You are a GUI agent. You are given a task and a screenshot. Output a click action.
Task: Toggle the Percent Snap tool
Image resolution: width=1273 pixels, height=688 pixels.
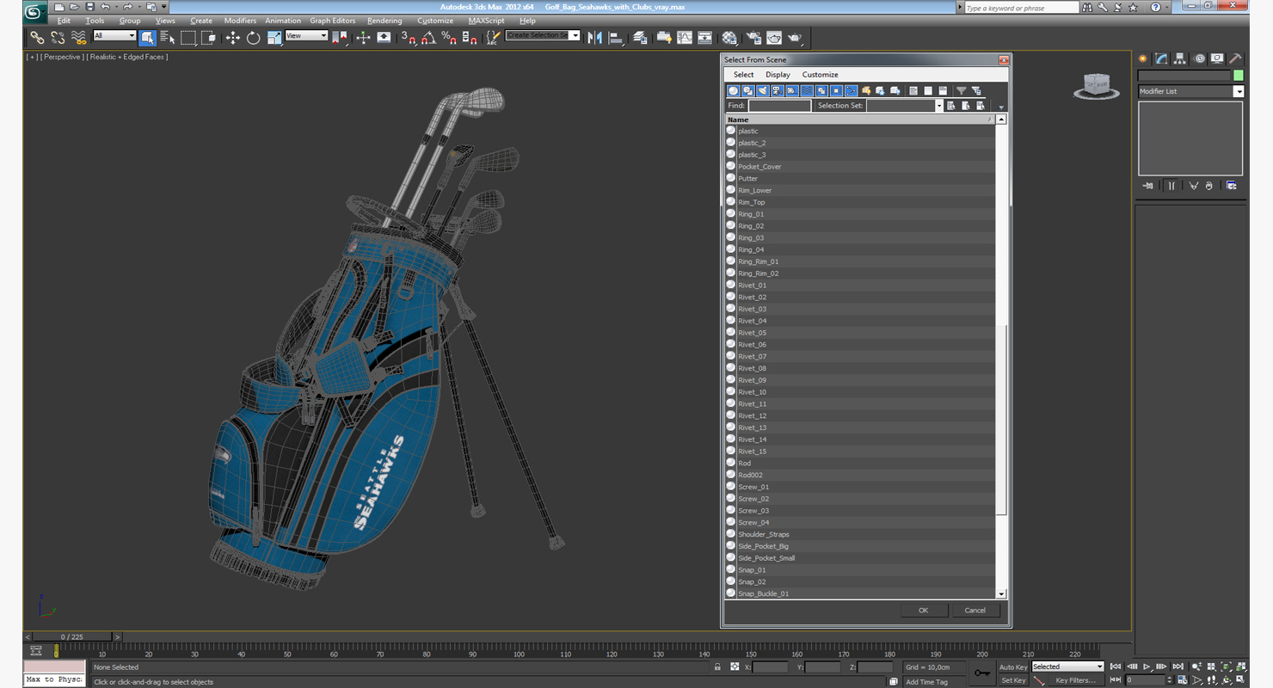coord(449,38)
